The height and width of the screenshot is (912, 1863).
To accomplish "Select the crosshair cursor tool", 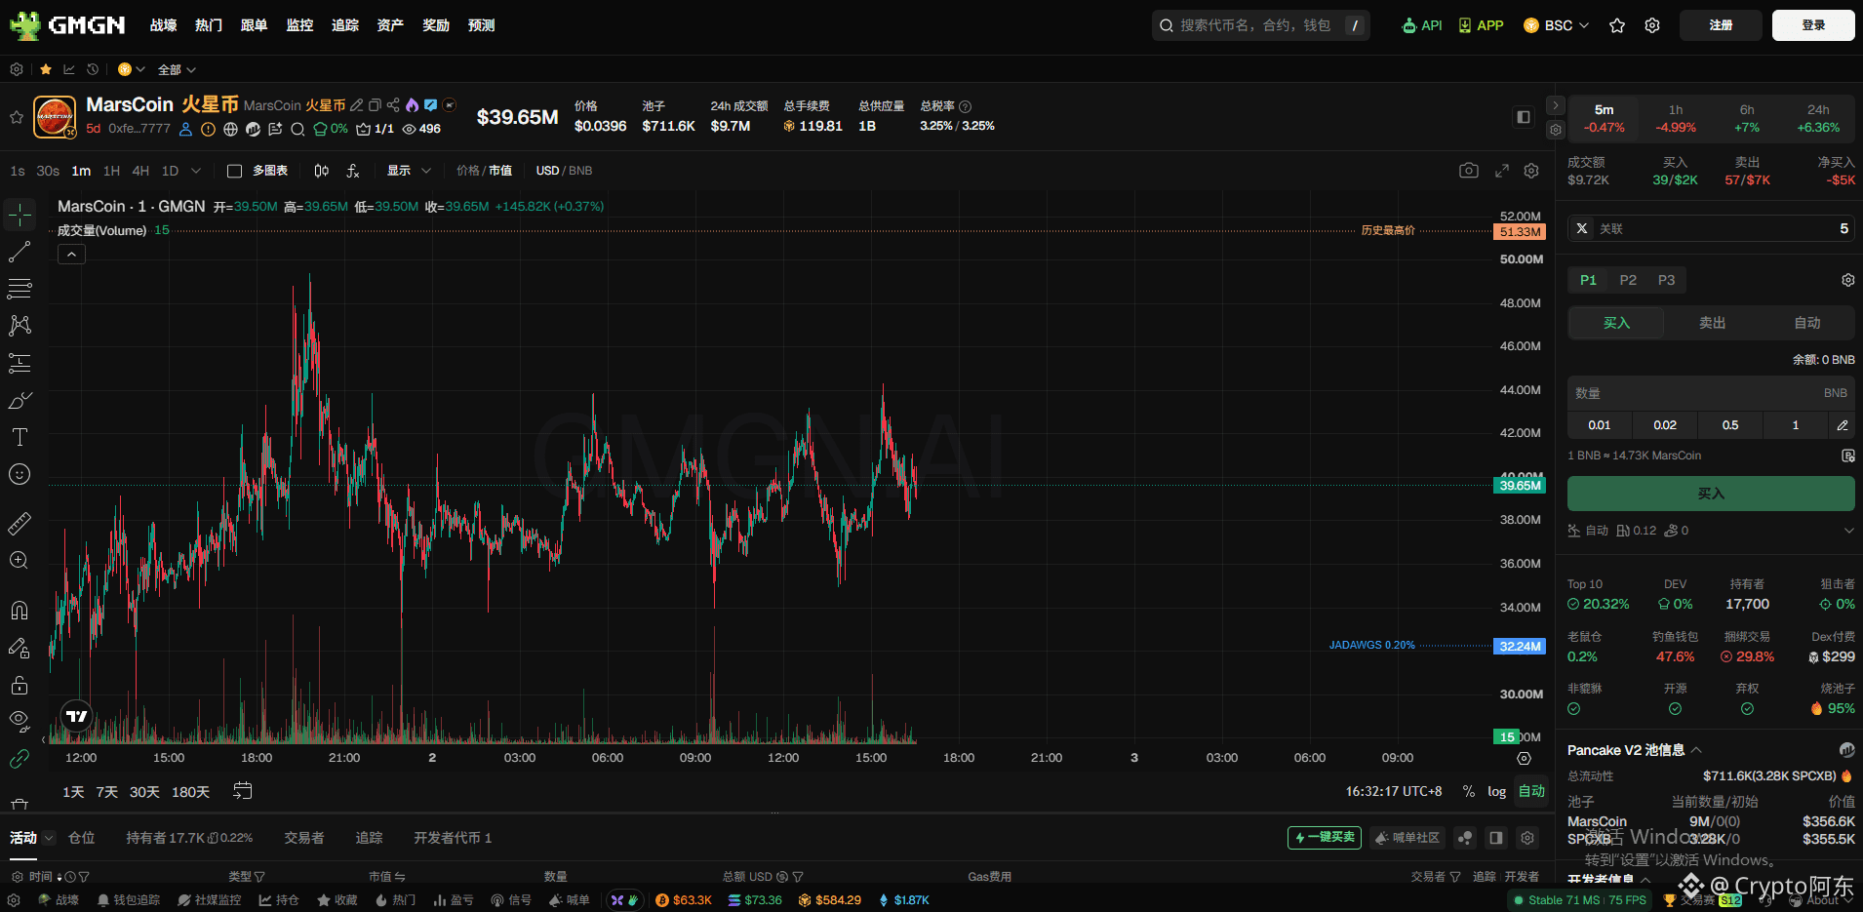I will (20, 215).
